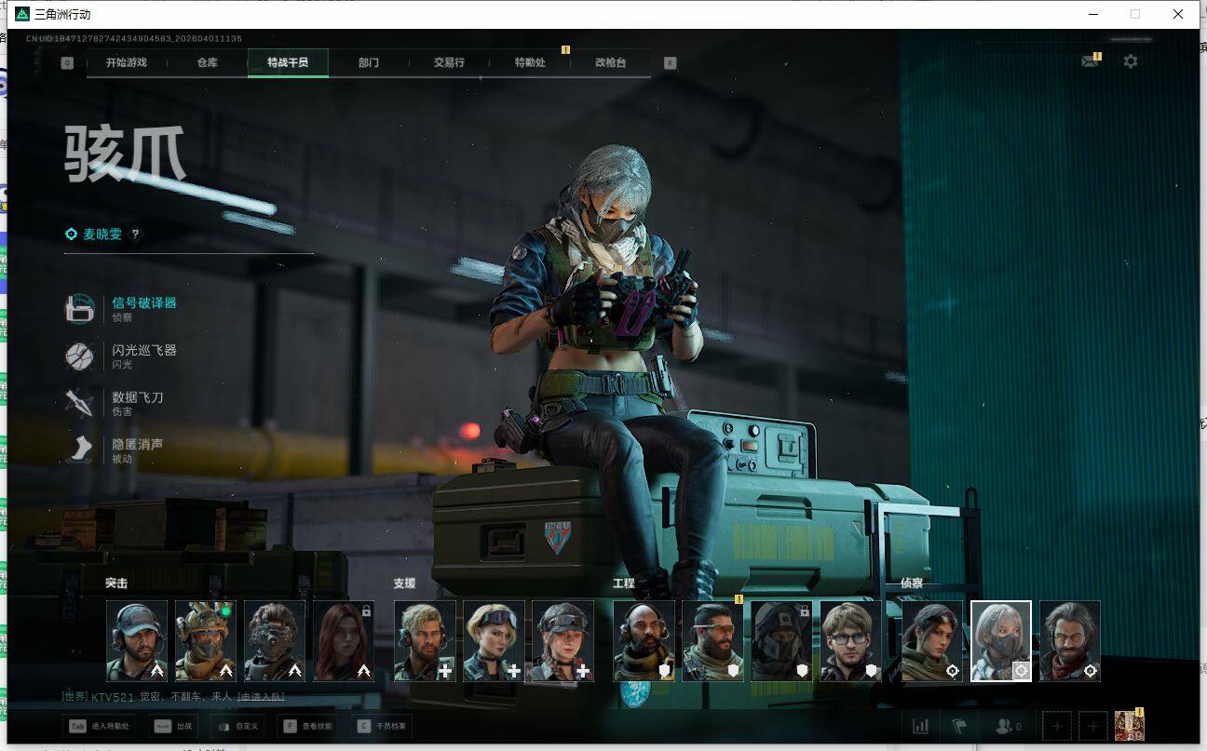Screen dimensions: 1207x751
Task: Click the first empty squad slot plus
Action: coord(1057,726)
